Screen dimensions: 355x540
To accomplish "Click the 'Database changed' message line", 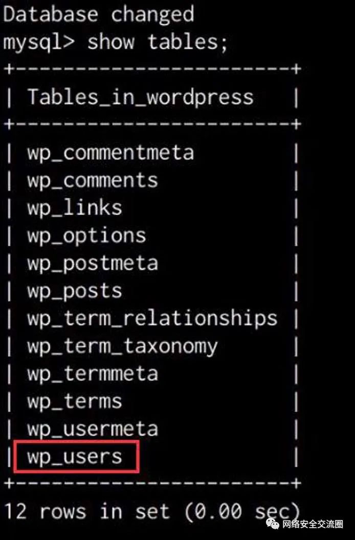I will [99, 14].
